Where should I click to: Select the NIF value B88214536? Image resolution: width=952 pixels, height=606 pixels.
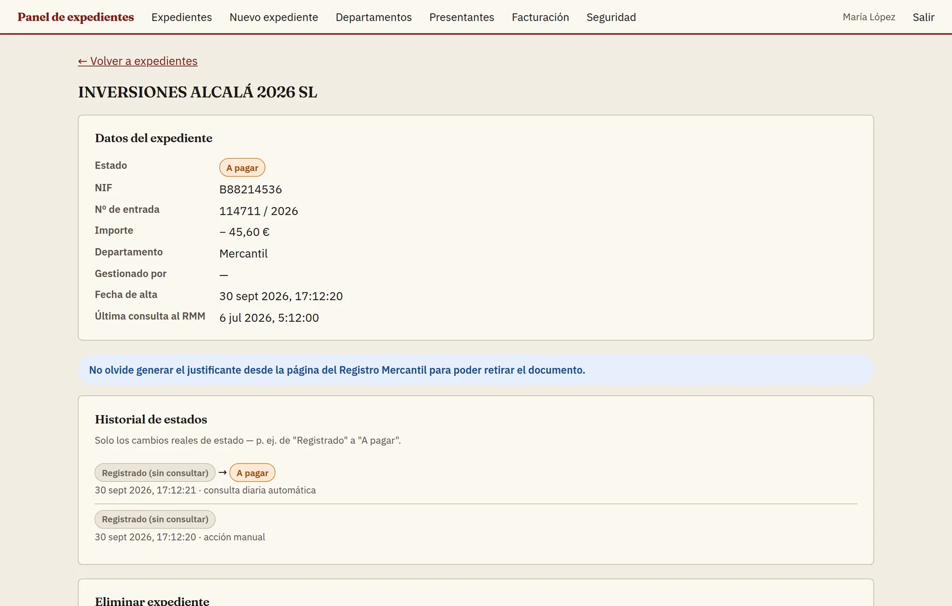click(250, 190)
